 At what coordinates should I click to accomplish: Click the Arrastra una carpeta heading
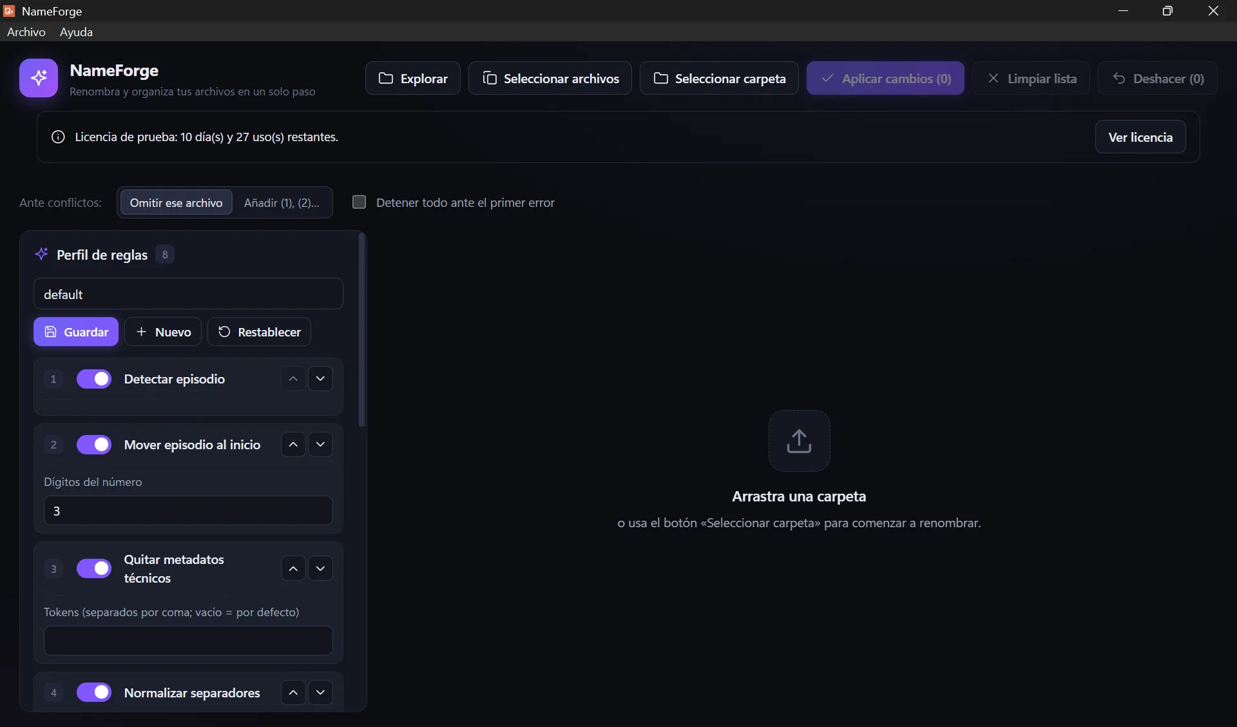pyautogui.click(x=799, y=496)
